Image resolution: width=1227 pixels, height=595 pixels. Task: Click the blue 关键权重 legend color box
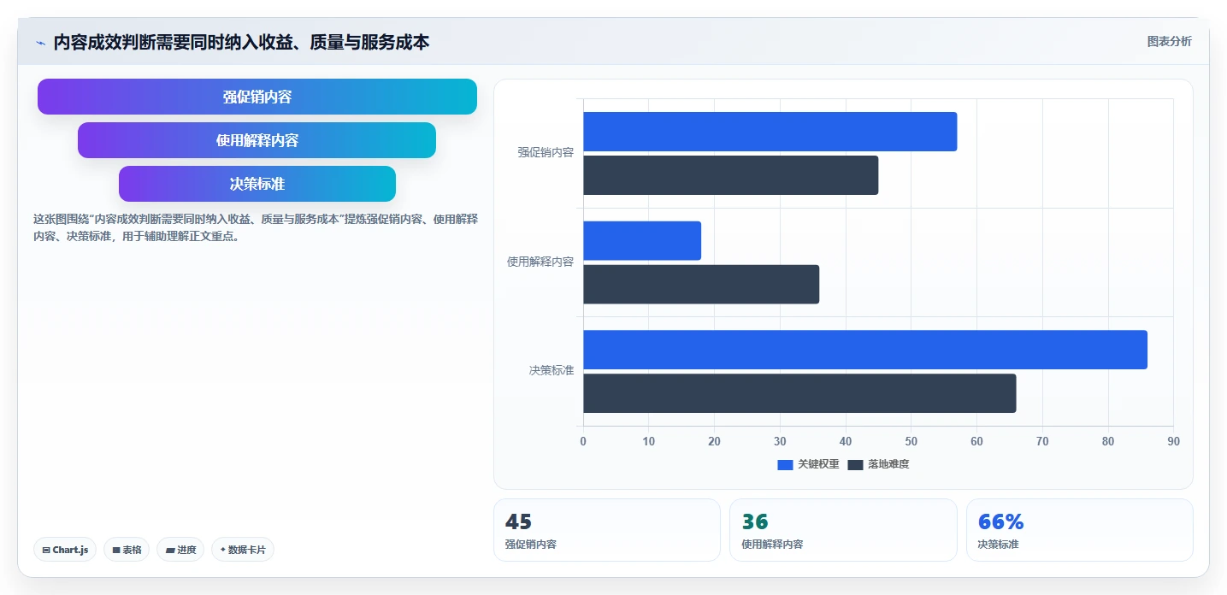click(x=785, y=464)
